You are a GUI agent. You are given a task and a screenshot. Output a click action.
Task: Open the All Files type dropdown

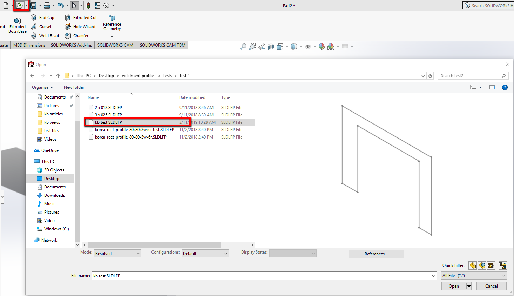[474, 276]
